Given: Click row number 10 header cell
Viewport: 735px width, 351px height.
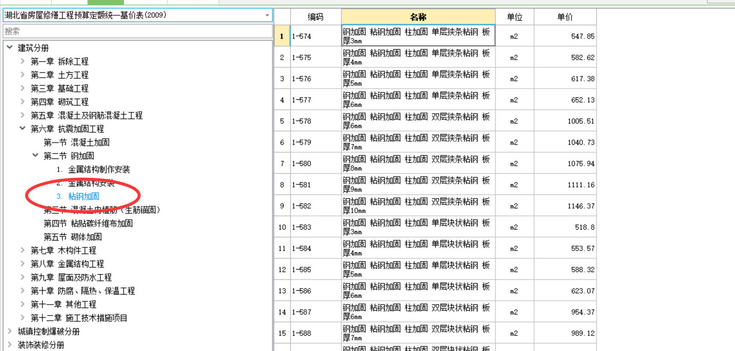Looking at the screenshot, I should (282, 227).
